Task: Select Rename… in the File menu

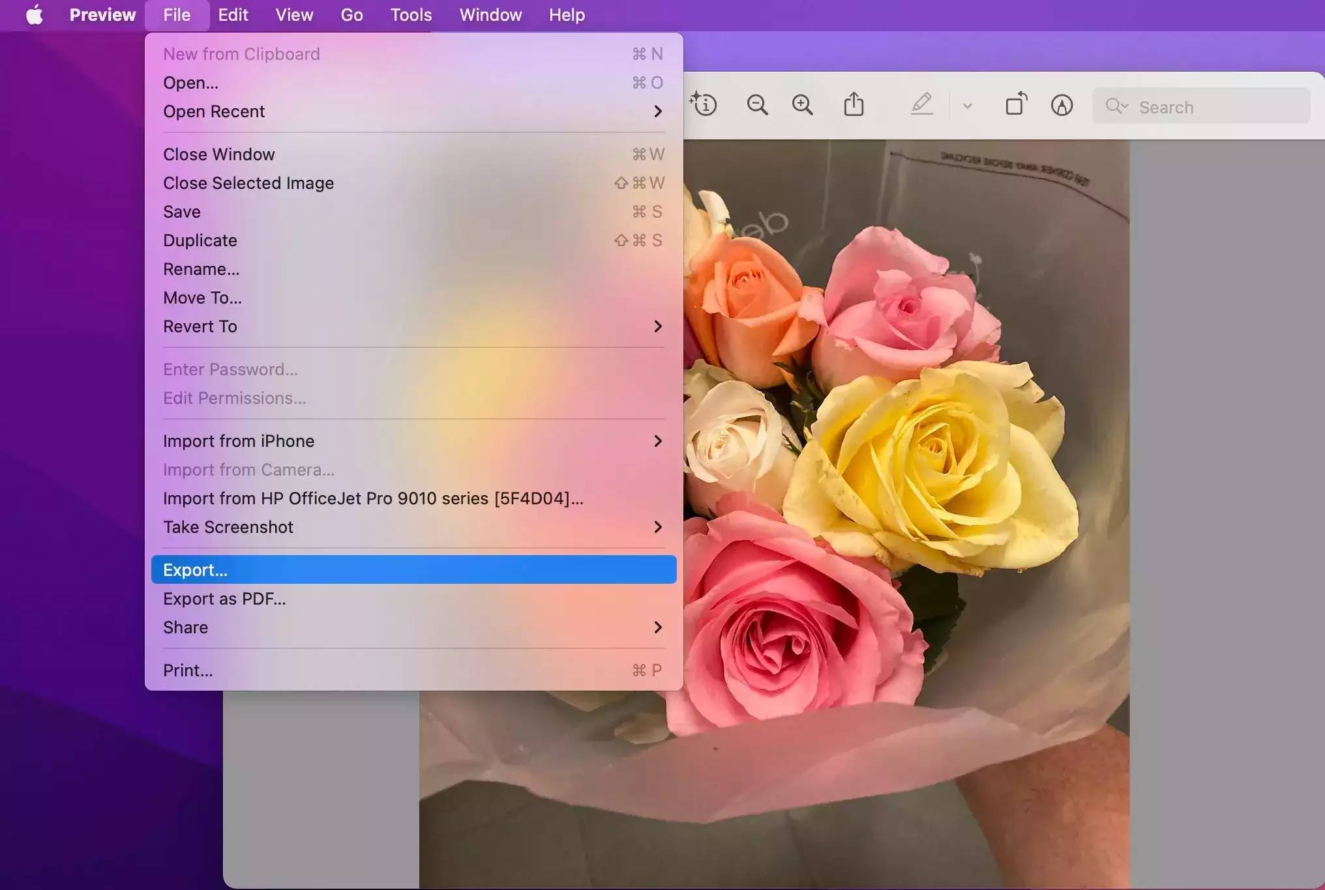Action: click(x=201, y=269)
